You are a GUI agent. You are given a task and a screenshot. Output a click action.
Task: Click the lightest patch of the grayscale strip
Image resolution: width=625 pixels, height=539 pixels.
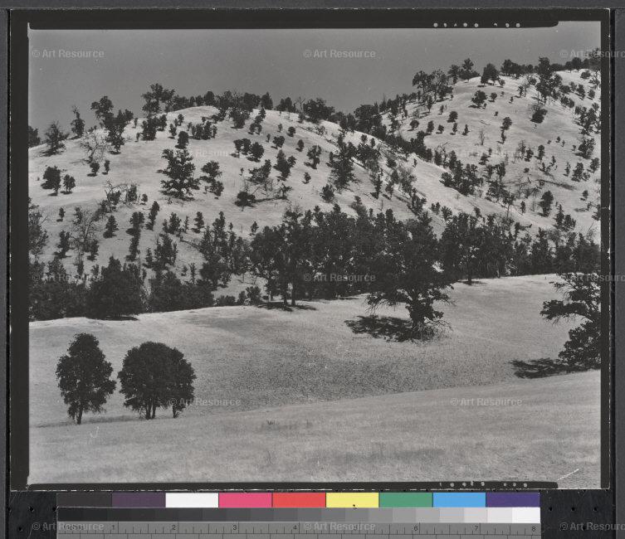526,515
